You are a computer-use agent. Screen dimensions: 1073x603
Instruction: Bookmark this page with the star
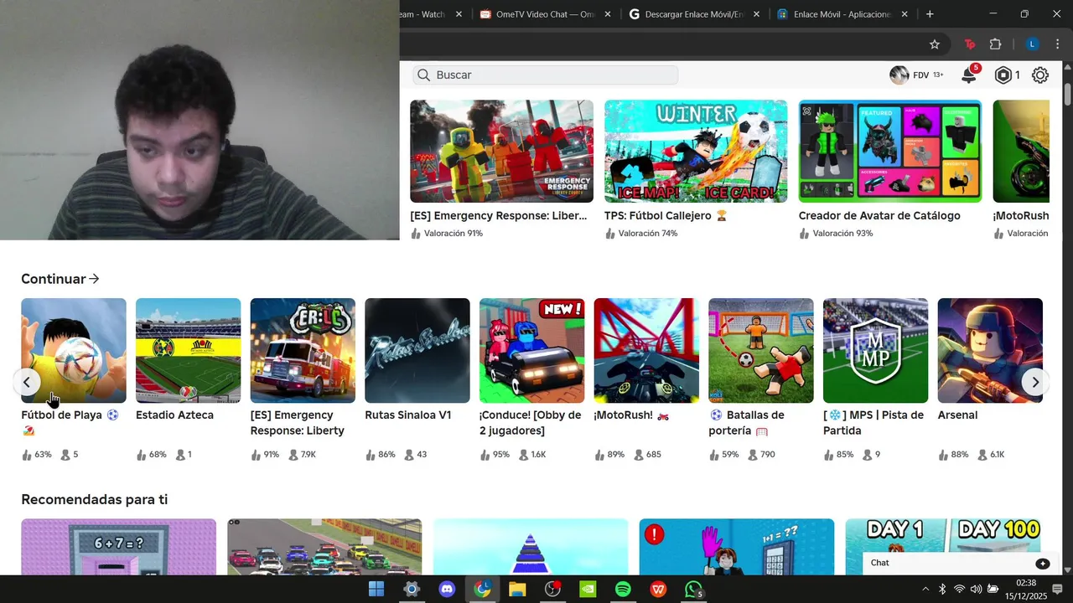(935, 44)
